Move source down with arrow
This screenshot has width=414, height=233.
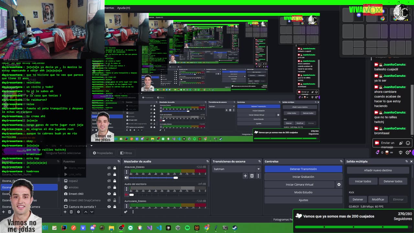pos(92,212)
